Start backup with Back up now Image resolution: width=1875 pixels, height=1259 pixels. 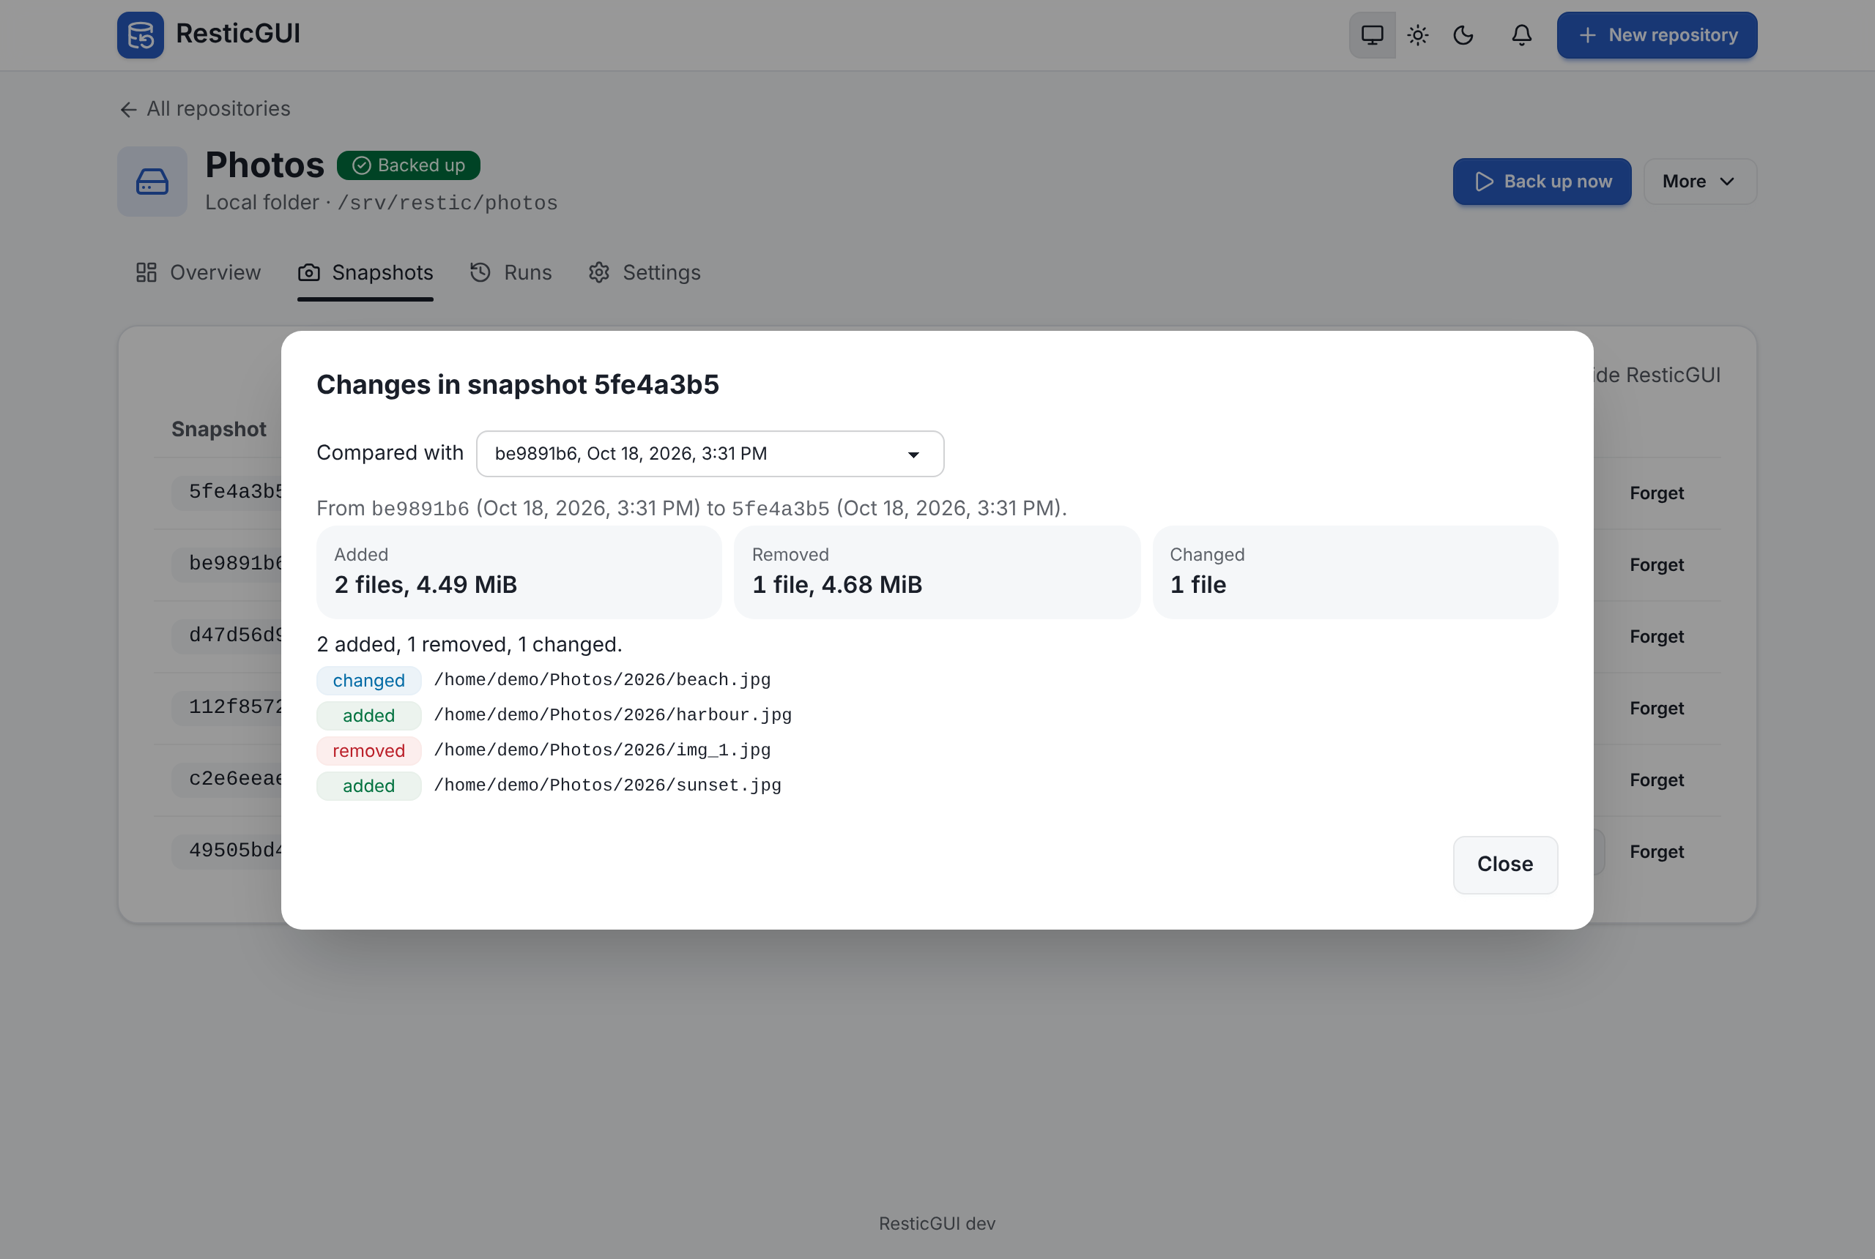click(1542, 181)
